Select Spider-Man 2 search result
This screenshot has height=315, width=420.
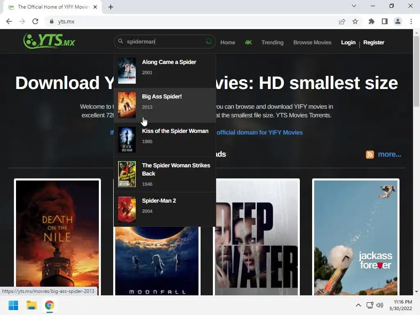click(165, 210)
